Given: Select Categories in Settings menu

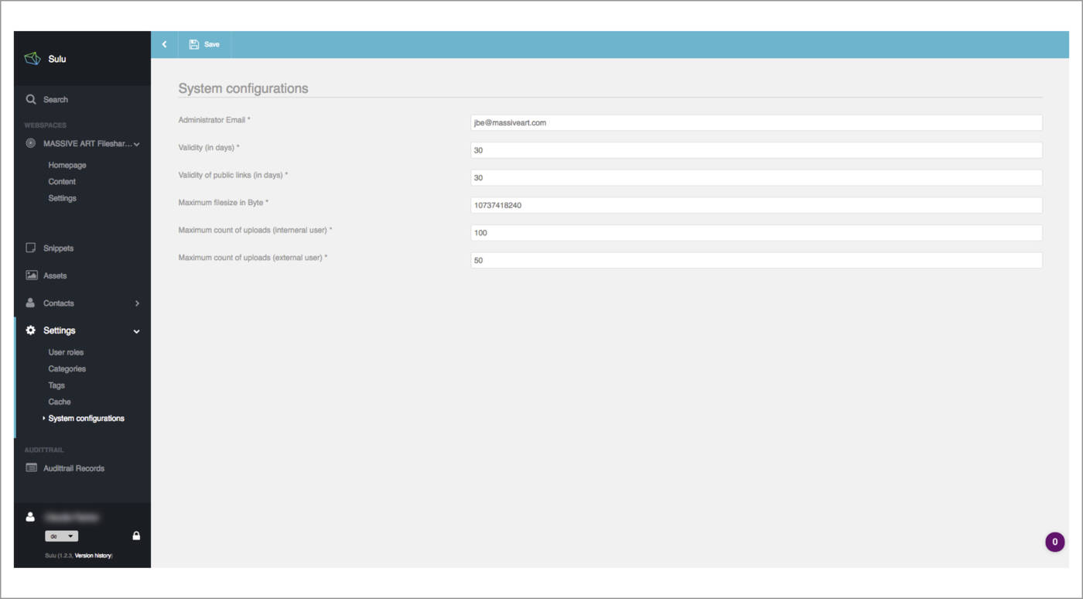Looking at the screenshot, I should pos(67,369).
